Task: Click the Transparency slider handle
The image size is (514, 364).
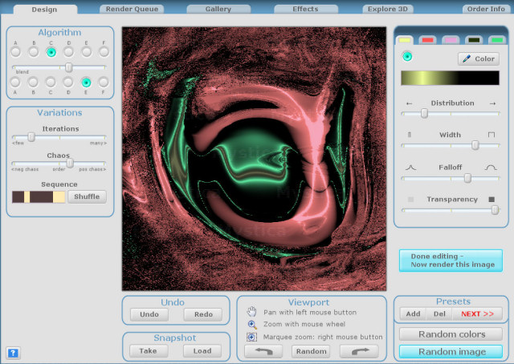Action: [x=495, y=210]
